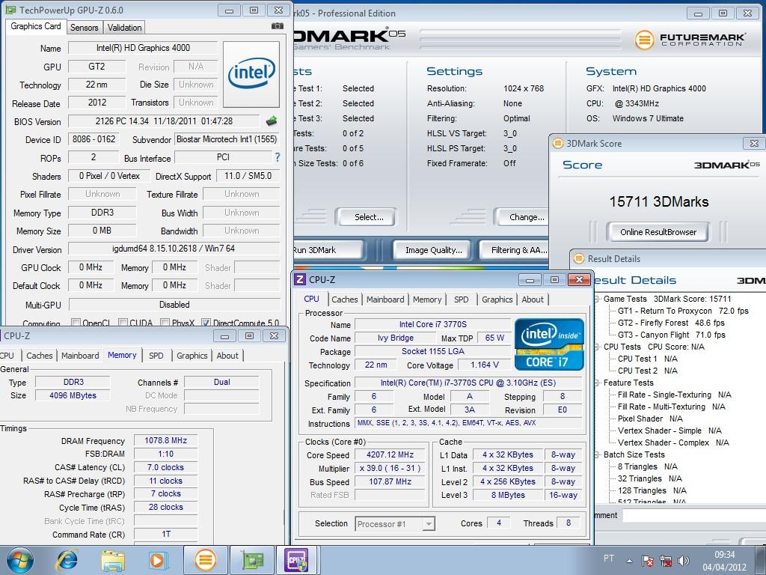Collapse the Batch Size Tests node
The width and height of the screenshot is (766, 575).
(597, 454)
